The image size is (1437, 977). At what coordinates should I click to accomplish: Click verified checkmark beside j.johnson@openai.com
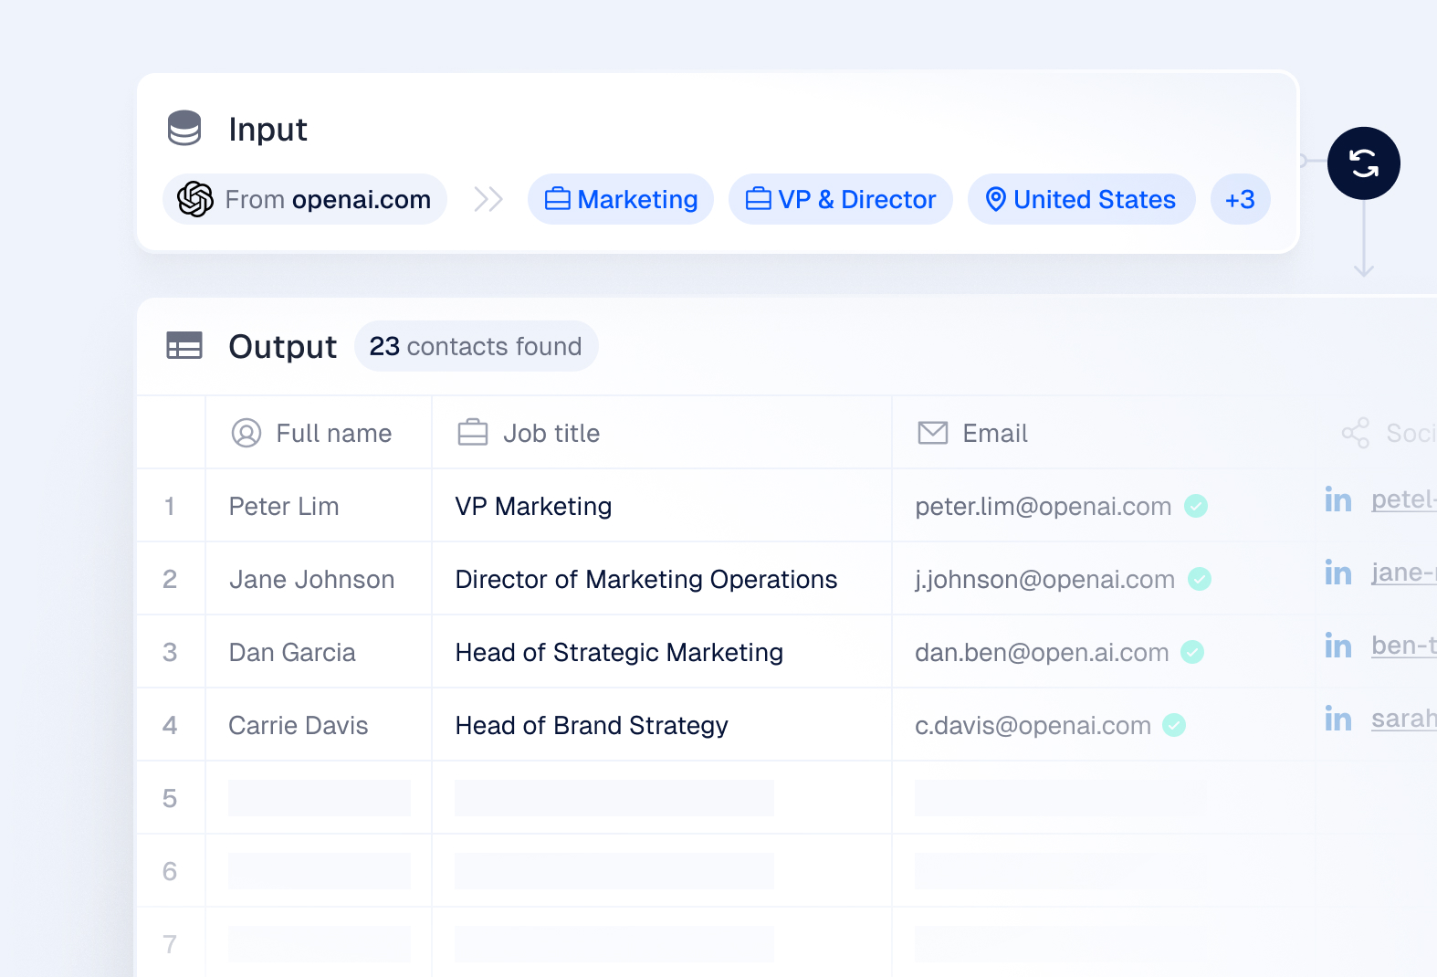[1200, 579]
